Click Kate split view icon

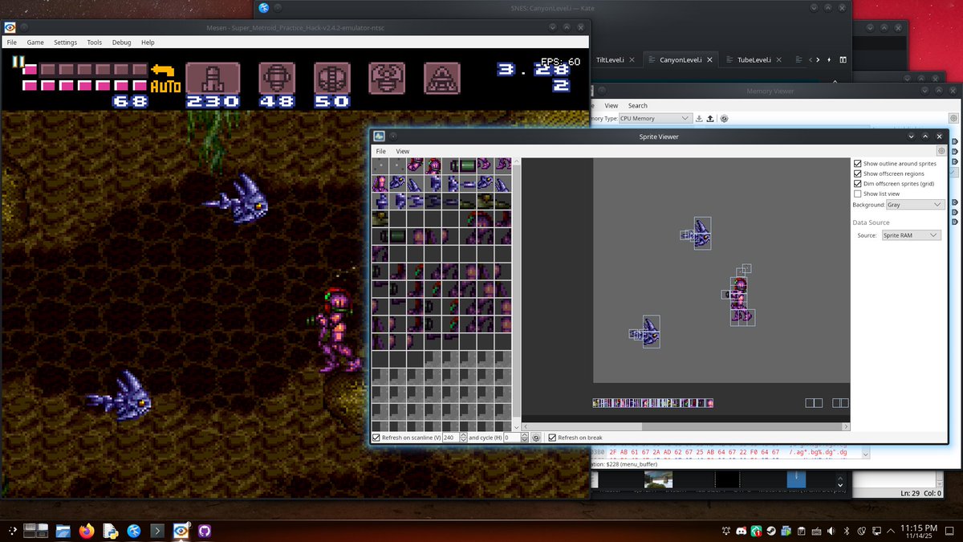[x=843, y=59]
